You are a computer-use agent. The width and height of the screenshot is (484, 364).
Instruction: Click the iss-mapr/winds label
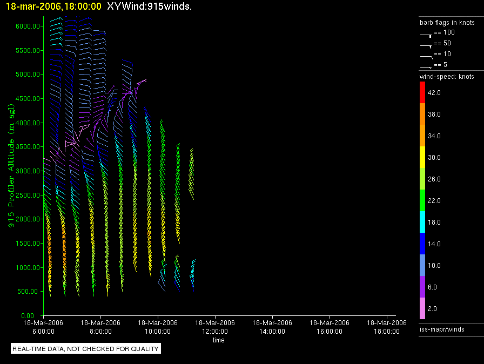pos(442,329)
